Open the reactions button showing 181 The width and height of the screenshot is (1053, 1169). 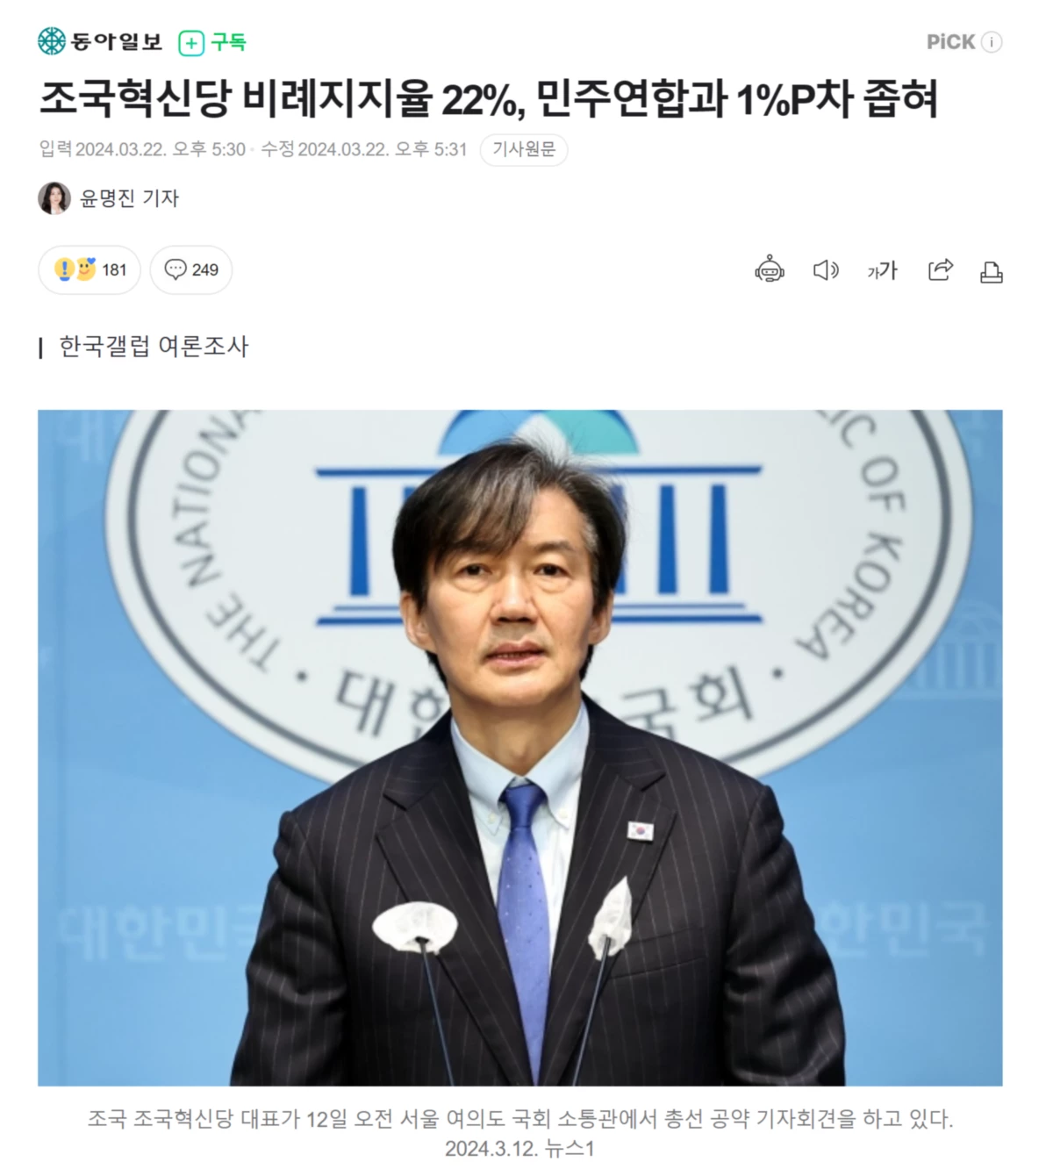tap(90, 269)
